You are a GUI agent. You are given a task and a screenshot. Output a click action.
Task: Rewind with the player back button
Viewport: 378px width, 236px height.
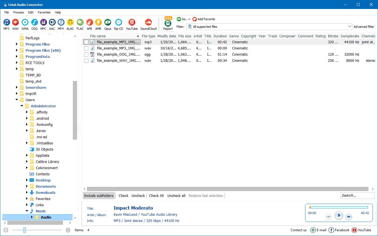coord(328,217)
